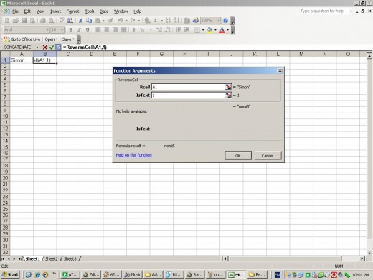Click the Percent Style icon

142,30
